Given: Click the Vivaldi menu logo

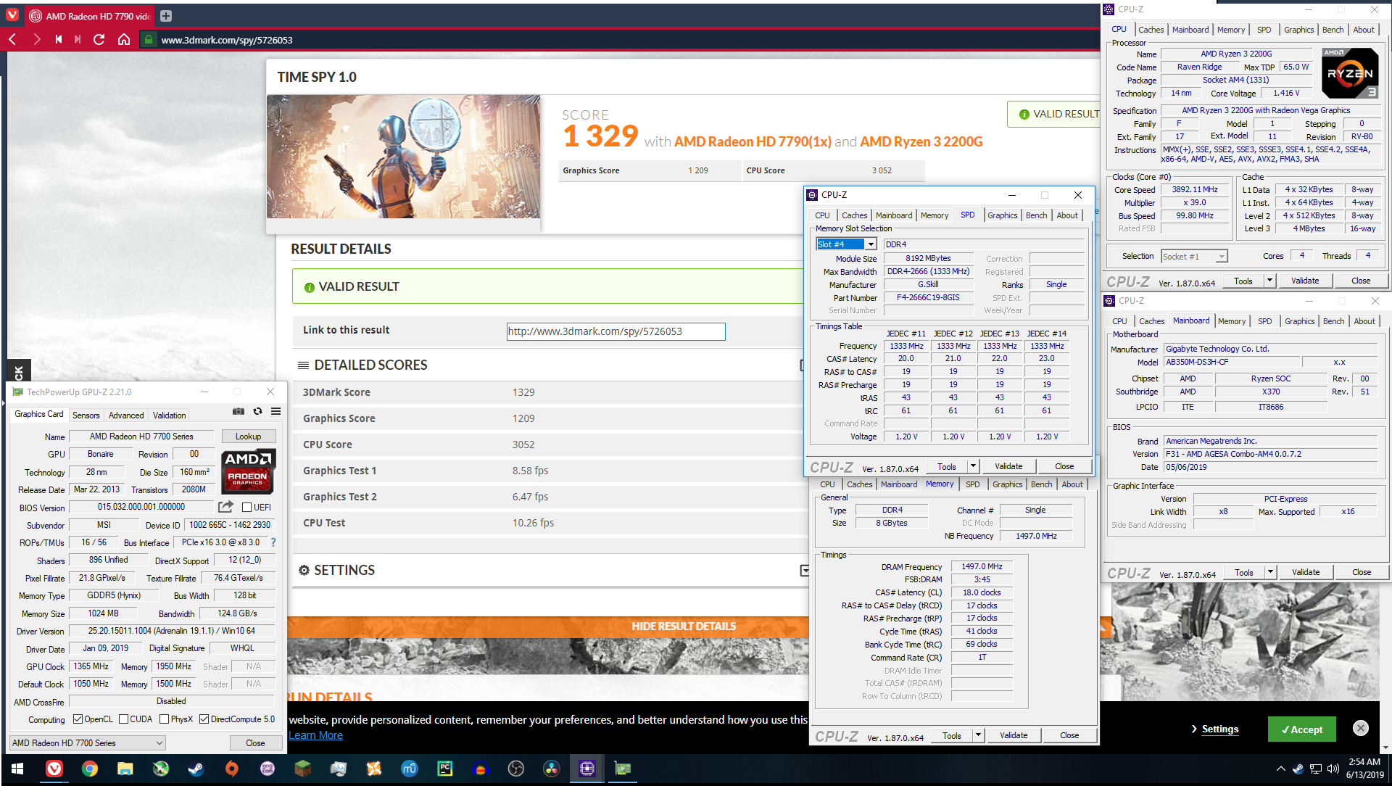Looking at the screenshot, I should point(12,15).
